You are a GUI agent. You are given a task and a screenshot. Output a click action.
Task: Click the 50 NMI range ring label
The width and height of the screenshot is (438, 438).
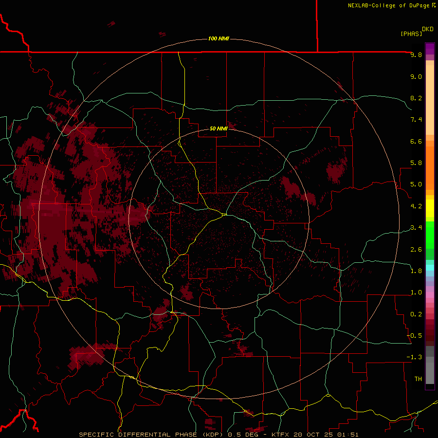pyautogui.click(x=219, y=128)
